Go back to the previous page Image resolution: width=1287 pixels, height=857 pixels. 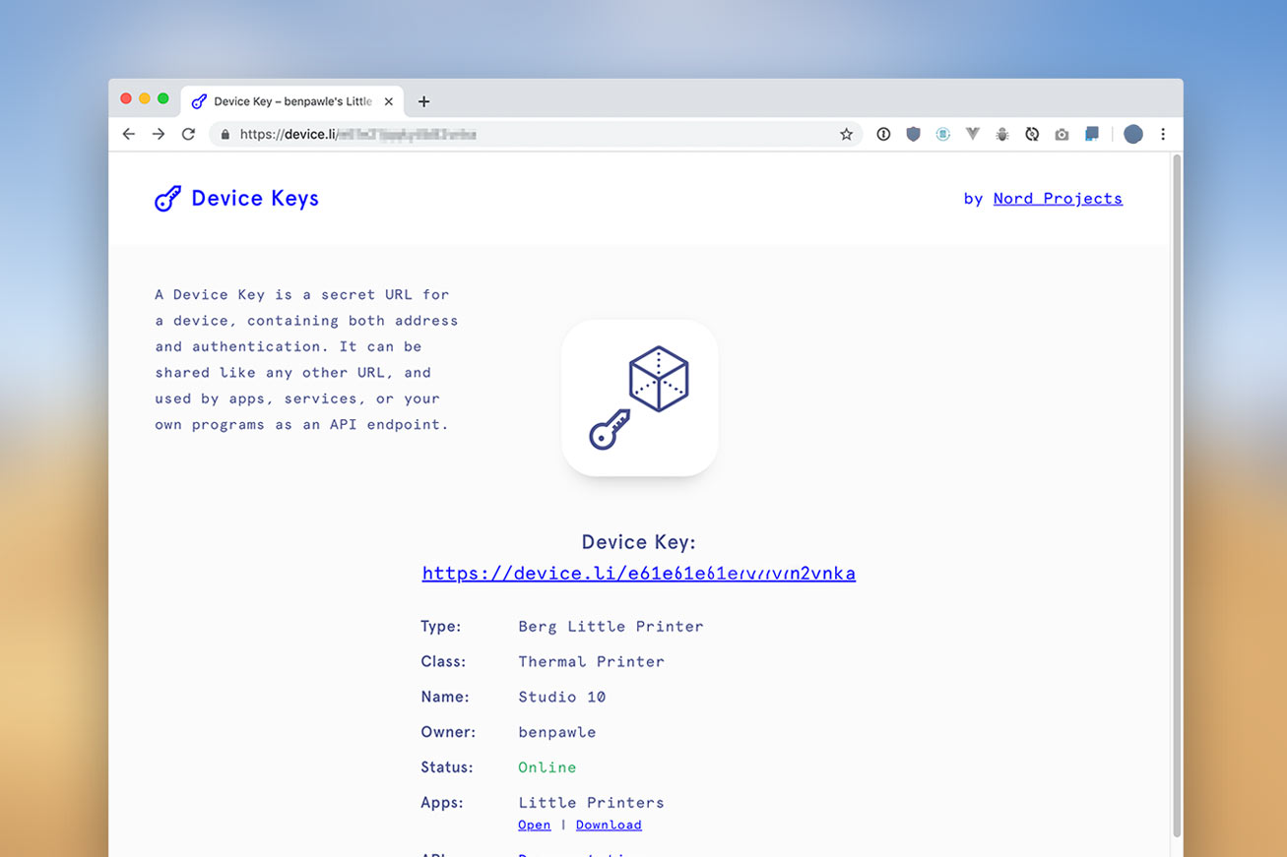pyautogui.click(x=128, y=134)
